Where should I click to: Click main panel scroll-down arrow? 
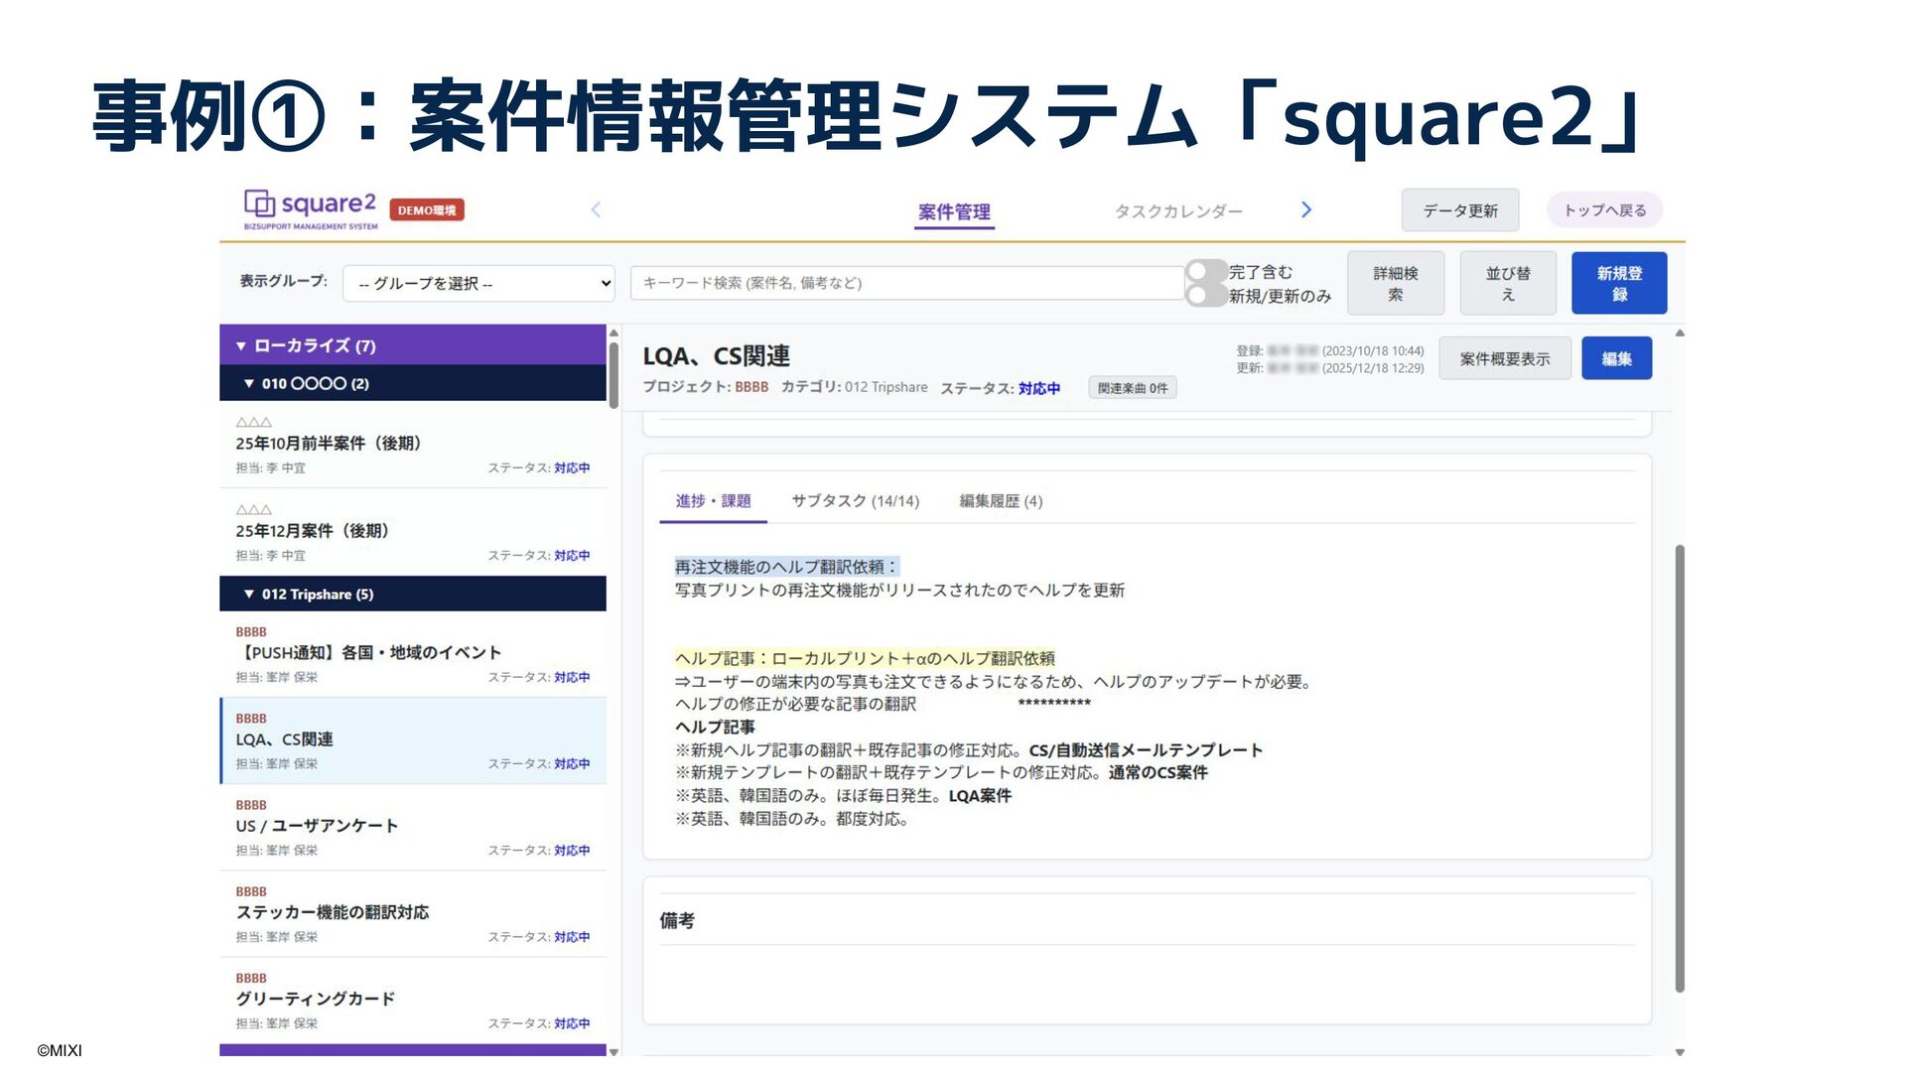coord(1680,1051)
